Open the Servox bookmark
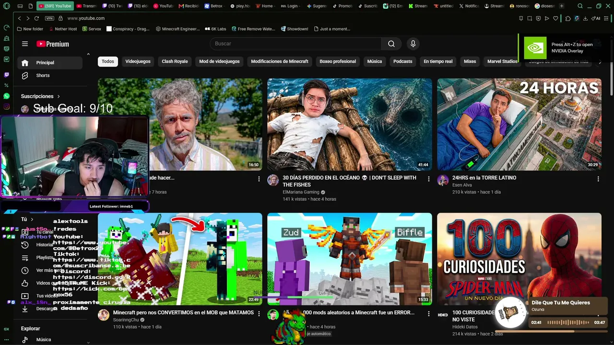 click(x=92, y=29)
